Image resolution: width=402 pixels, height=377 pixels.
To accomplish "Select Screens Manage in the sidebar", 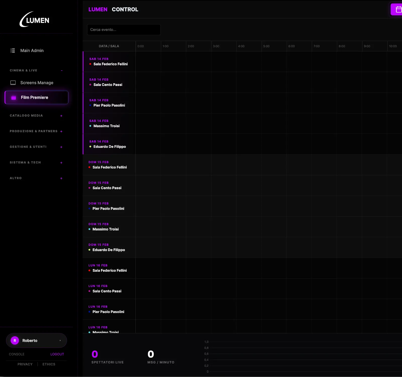I will point(37,83).
